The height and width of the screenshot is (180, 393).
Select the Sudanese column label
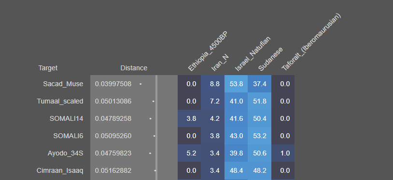[x=270, y=59]
